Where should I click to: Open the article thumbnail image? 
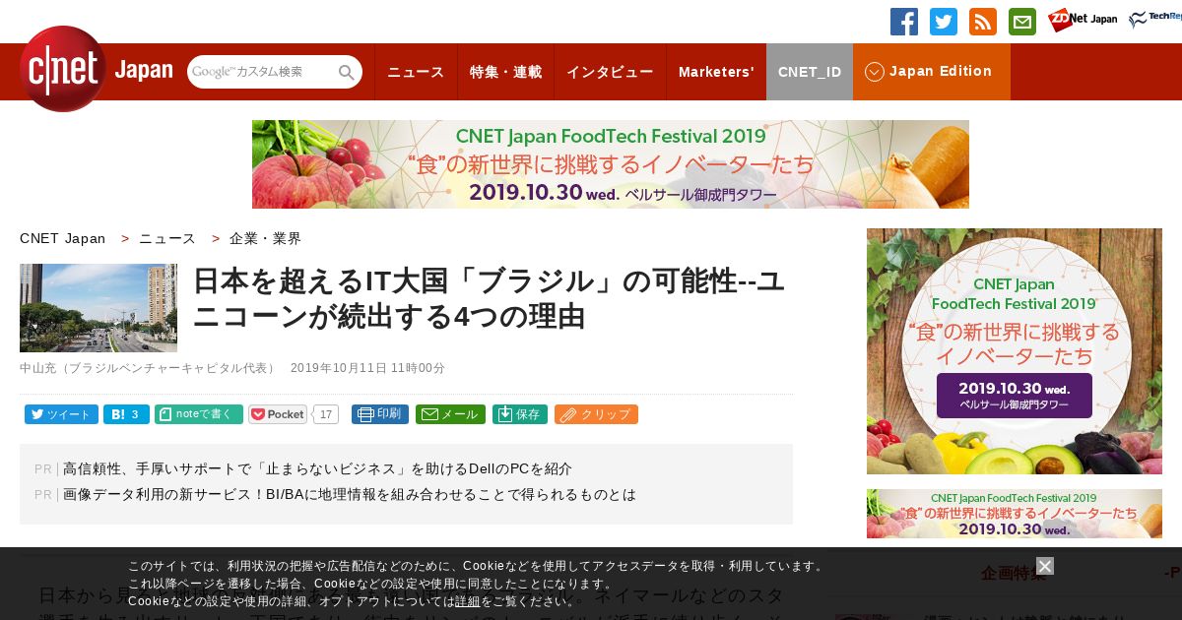click(x=98, y=308)
